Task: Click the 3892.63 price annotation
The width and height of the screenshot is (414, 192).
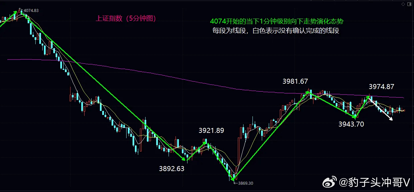Action: pos(172,169)
